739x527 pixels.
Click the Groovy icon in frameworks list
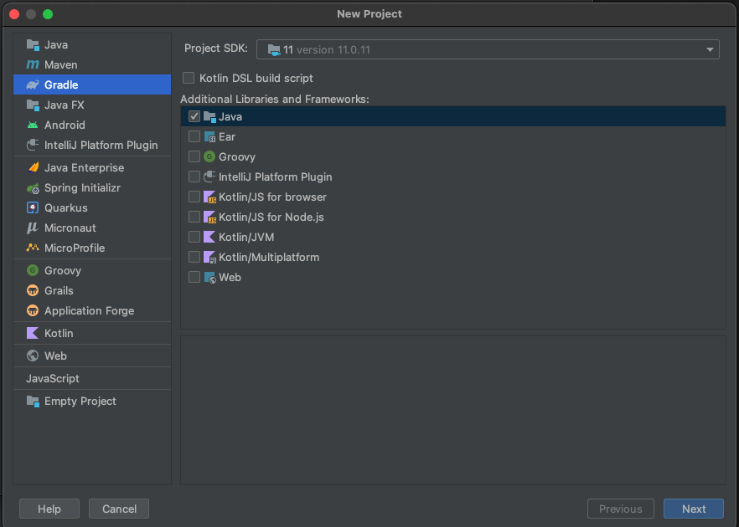(209, 156)
